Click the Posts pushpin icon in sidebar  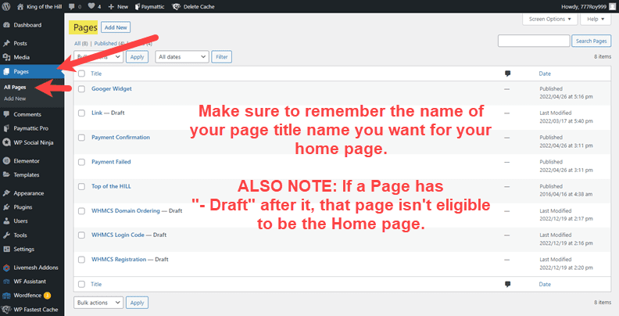pos(6,43)
